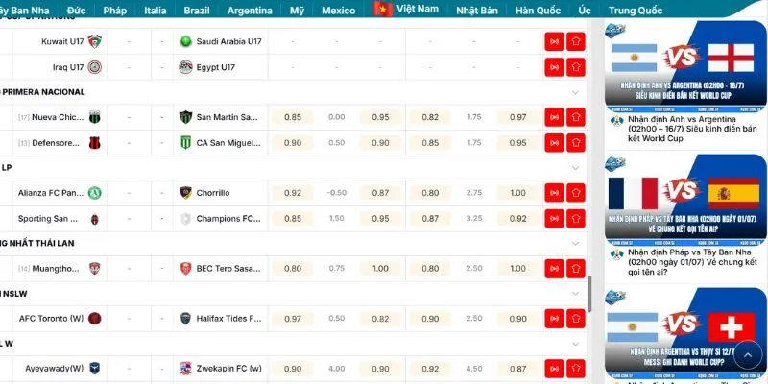The width and height of the screenshot is (768, 384).
Task: Select 0.92 handicap odds for Alianza FC
Action: (x=293, y=193)
